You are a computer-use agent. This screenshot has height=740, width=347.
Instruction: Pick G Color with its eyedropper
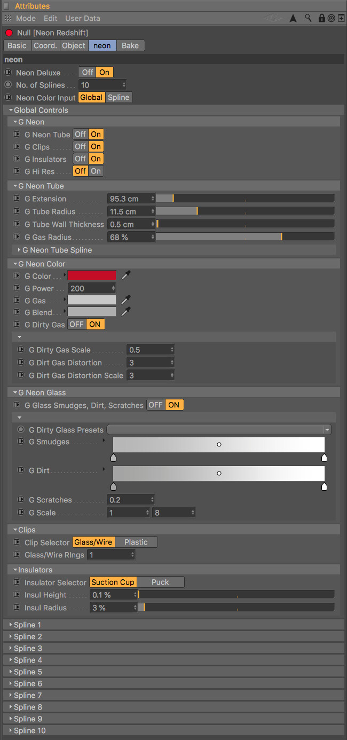click(x=126, y=275)
